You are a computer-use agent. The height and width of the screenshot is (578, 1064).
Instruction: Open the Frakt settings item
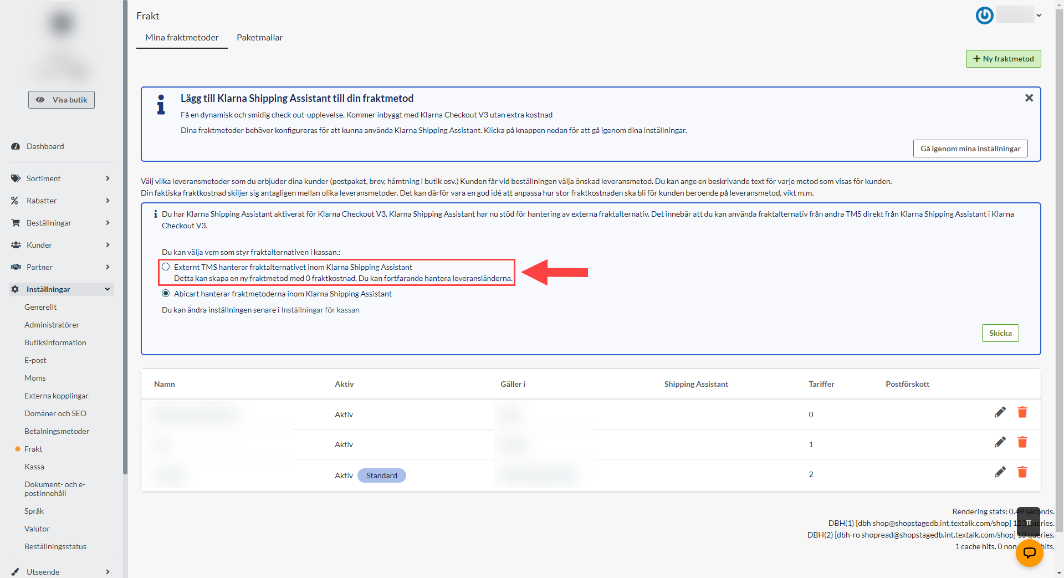[x=33, y=449]
